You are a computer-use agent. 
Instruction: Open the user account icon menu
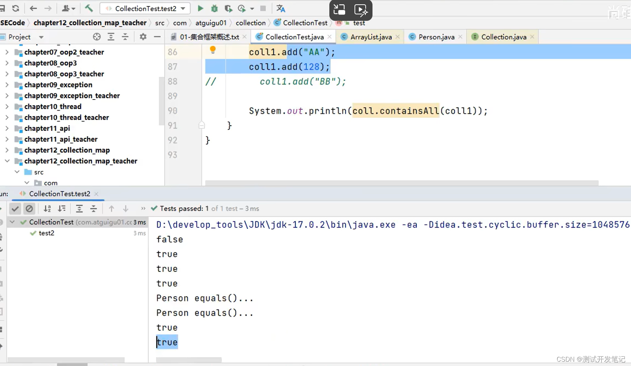tap(68, 8)
